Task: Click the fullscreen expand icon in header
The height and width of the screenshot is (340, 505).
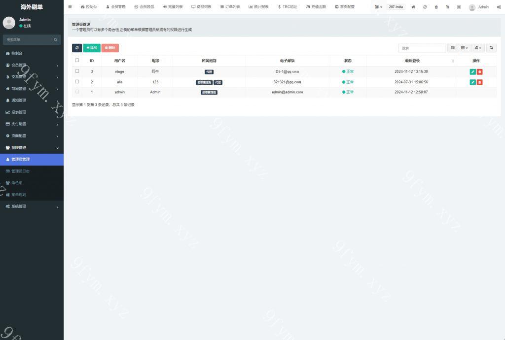Action: pyautogui.click(x=459, y=7)
